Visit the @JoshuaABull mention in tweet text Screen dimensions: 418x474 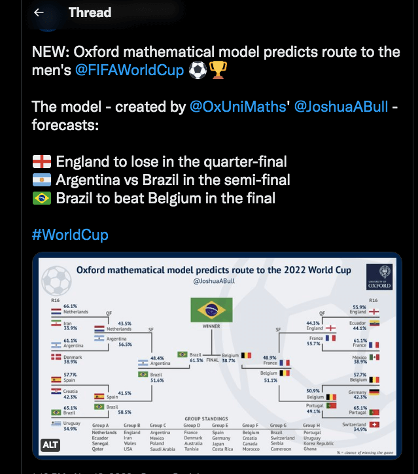tap(341, 107)
